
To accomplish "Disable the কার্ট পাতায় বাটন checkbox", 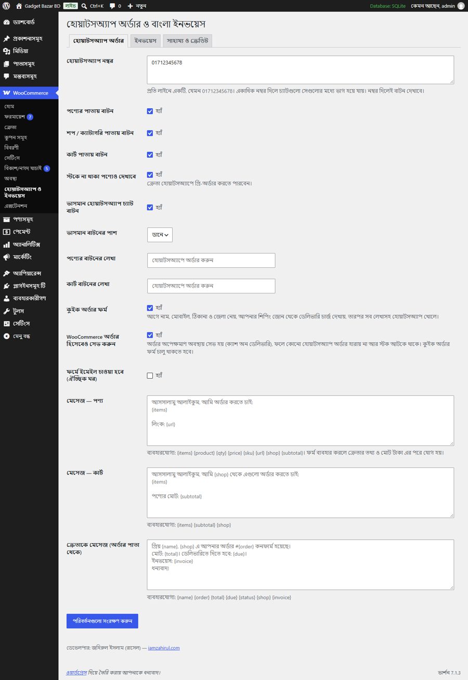I will click(150, 155).
